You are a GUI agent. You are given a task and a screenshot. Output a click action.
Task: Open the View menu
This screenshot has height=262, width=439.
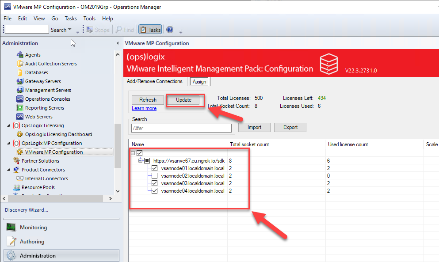pyautogui.click(x=39, y=19)
